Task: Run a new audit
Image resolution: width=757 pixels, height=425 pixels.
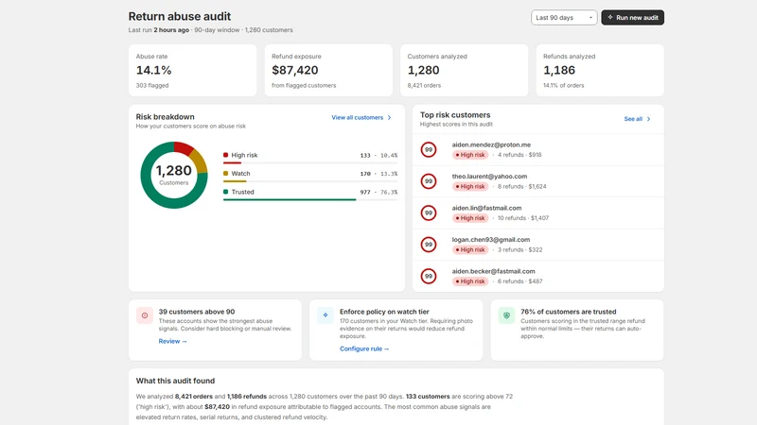Action: (632, 17)
